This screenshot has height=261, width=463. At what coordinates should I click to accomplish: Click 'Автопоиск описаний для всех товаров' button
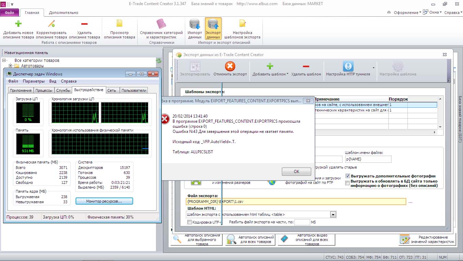tap(251, 239)
